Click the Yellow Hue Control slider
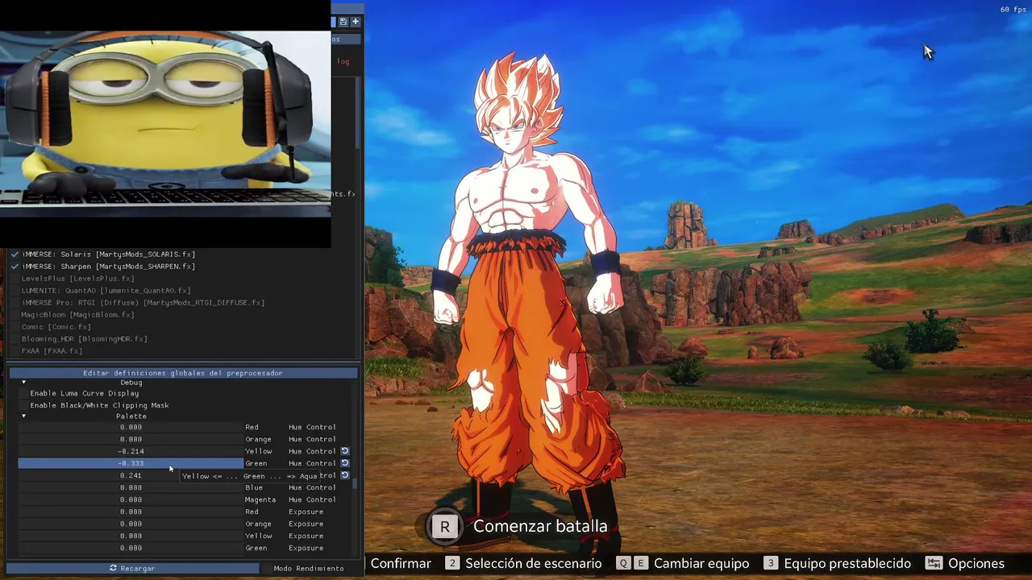This screenshot has width=1032, height=580. click(x=131, y=451)
